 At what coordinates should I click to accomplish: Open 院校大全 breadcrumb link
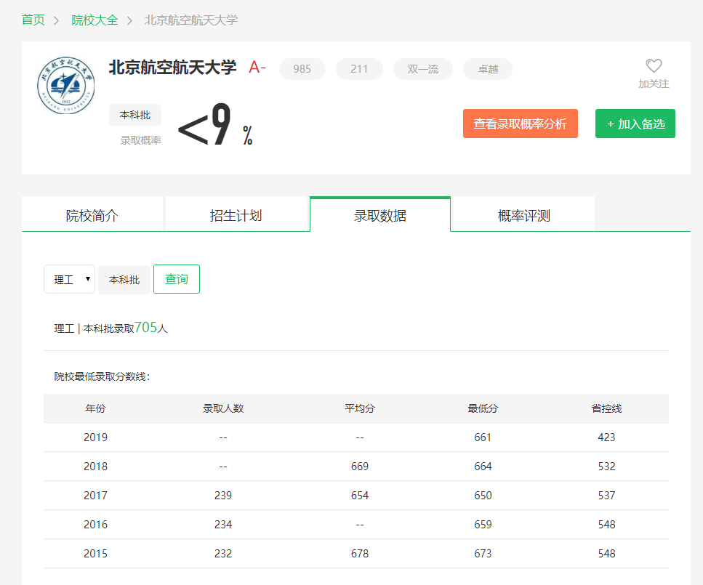click(x=95, y=20)
